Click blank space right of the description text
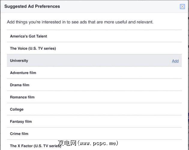Viewport: 189px width, 150px height. [x=171, y=22]
